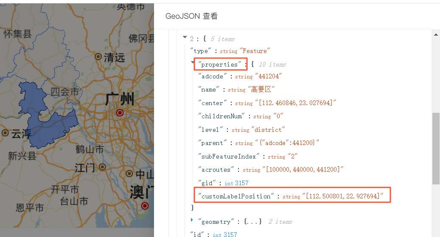This screenshot has height=237, width=440.
Task: Click the 四会市 label on map
Action: click(x=64, y=92)
